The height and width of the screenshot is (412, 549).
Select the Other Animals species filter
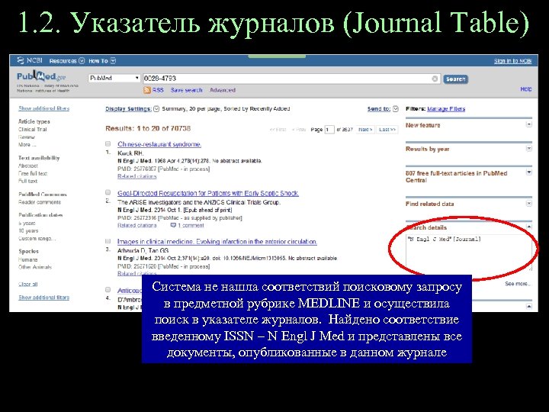tap(35, 267)
